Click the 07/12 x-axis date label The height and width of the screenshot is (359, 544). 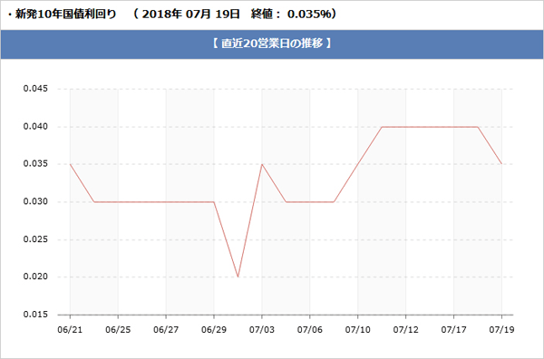[405, 329]
